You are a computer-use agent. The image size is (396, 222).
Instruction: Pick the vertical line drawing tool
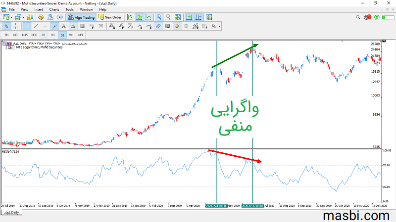[x=27, y=26]
